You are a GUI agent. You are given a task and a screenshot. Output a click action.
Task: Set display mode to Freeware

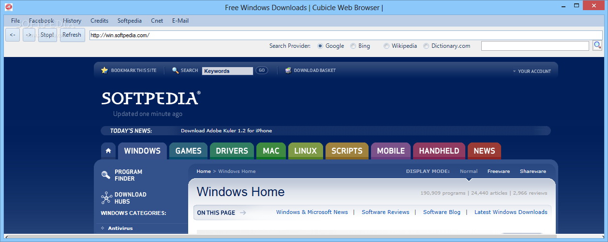[x=499, y=171]
